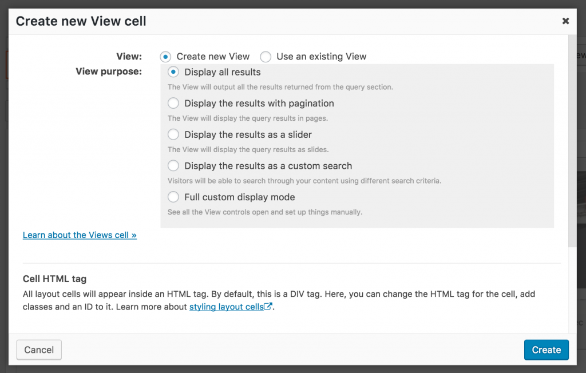Open the Learn about the Views cell link
This screenshot has height=373, width=586.
80,235
